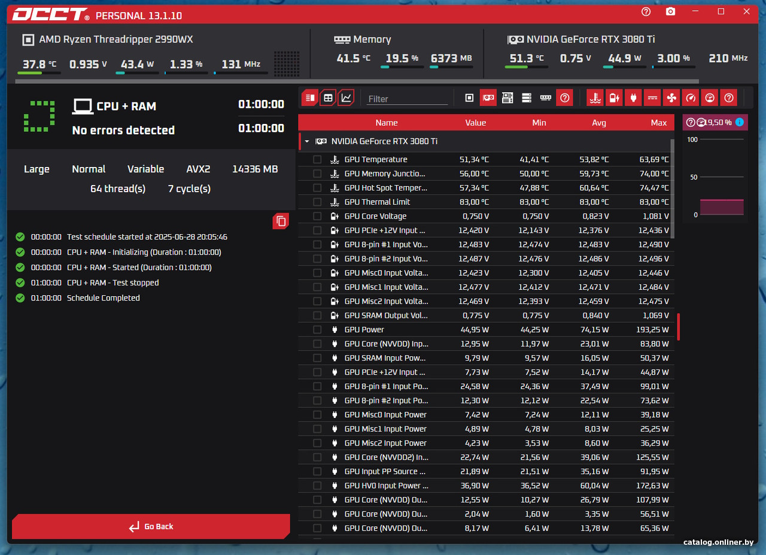Toggle the fan sensor filter icon
This screenshot has width=766, height=555.
[x=671, y=98]
